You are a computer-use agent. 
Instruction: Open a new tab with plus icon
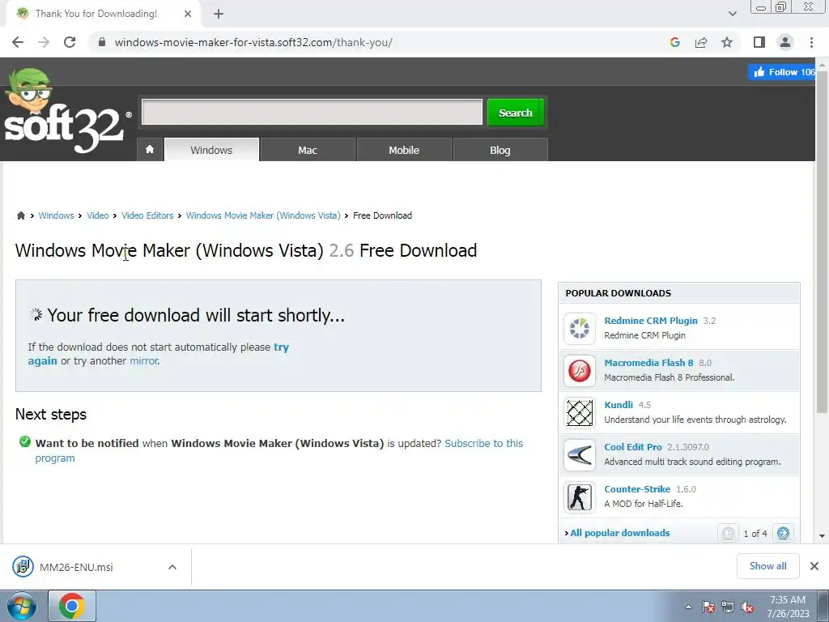coord(219,14)
